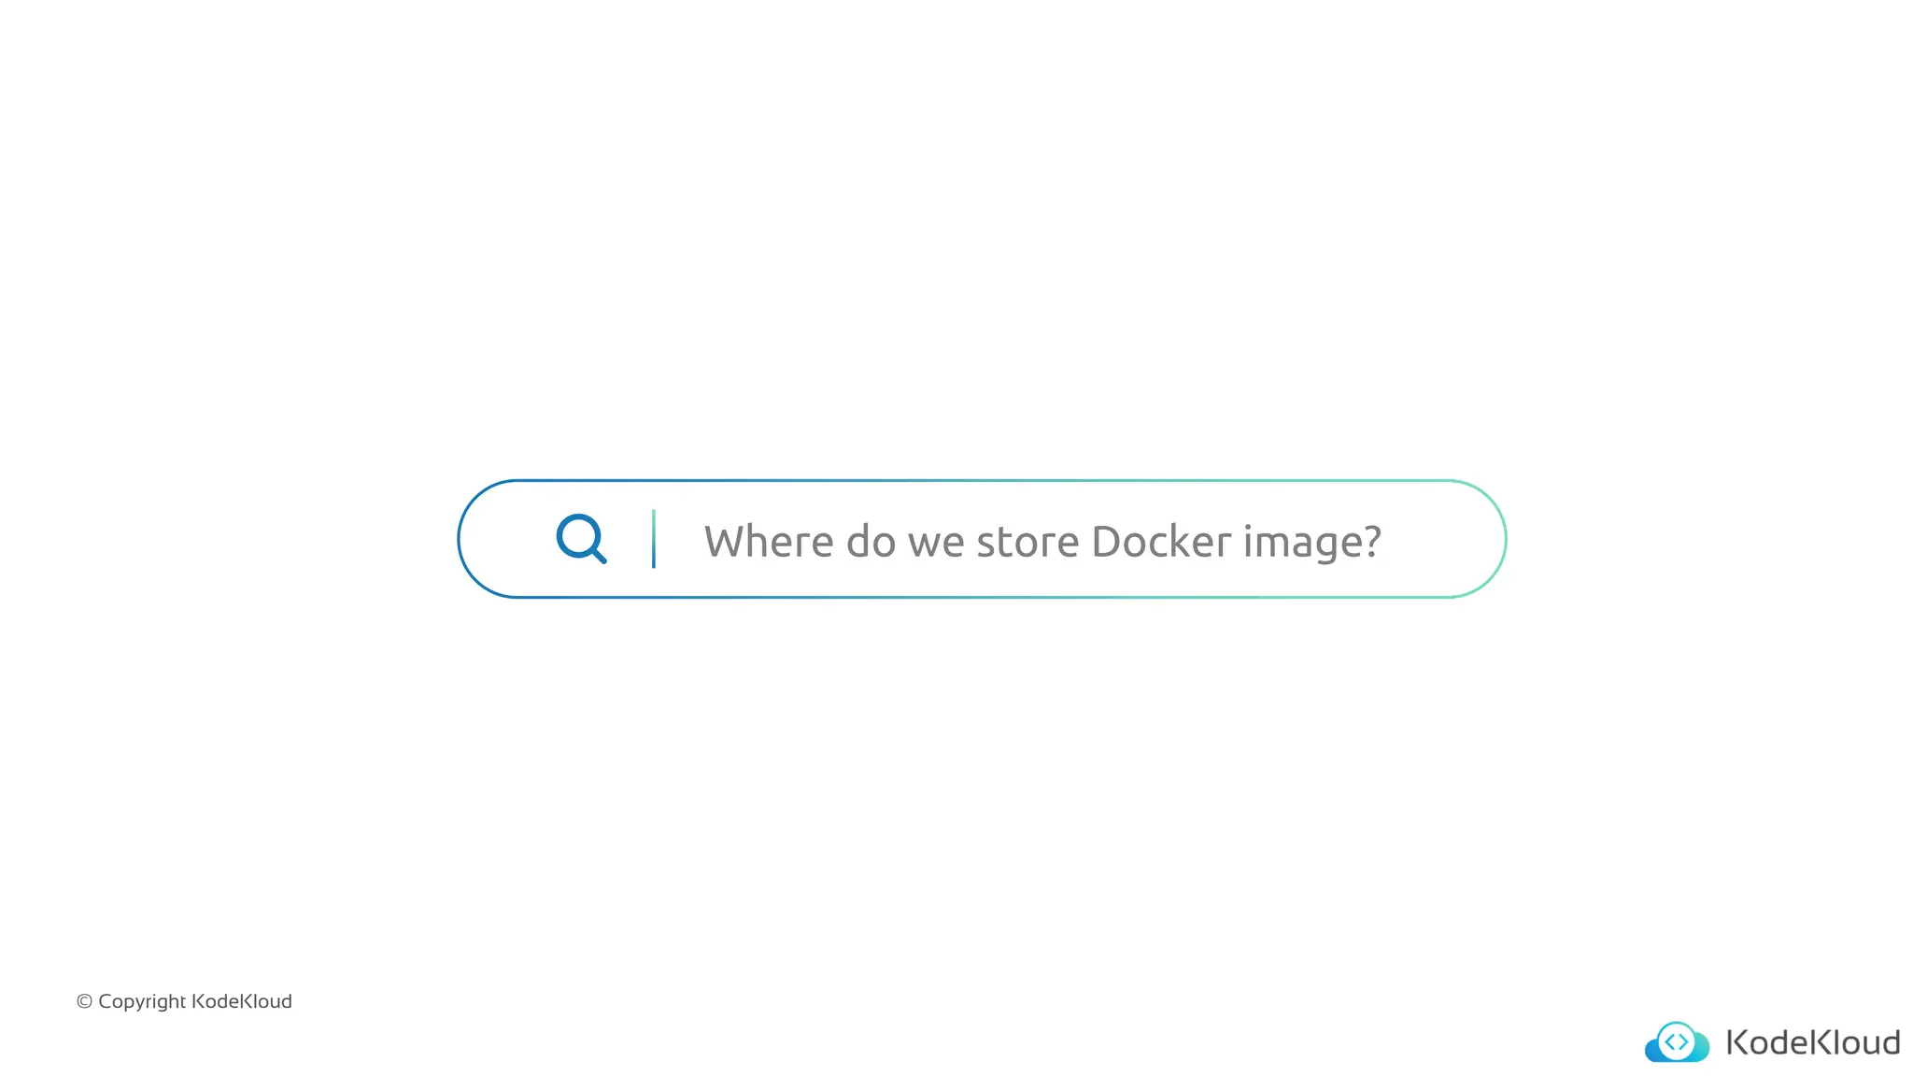
Task: Click the magnifying glass search icon
Action: click(x=581, y=538)
